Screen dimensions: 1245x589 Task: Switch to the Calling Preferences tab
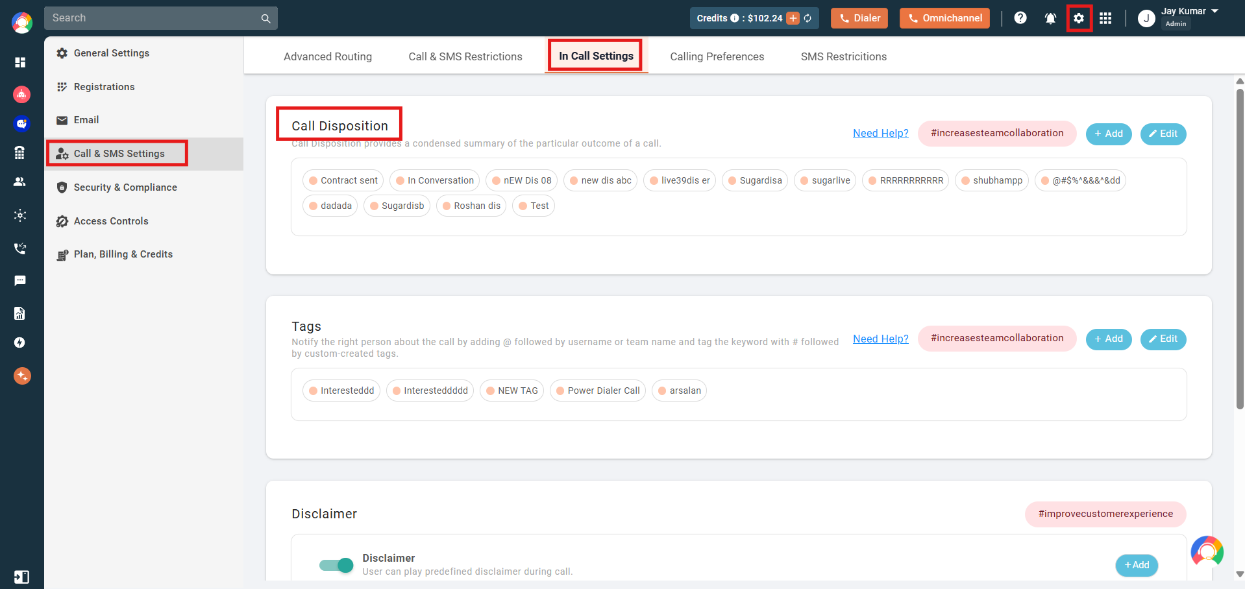point(717,56)
